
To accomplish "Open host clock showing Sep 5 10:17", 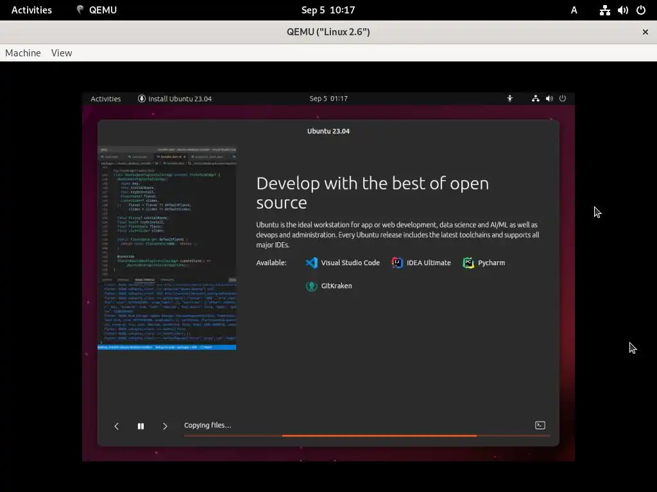I will [328, 10].
